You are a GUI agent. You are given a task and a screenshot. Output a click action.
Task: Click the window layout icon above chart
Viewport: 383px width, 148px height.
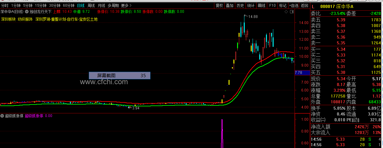(x=292, y=12)
